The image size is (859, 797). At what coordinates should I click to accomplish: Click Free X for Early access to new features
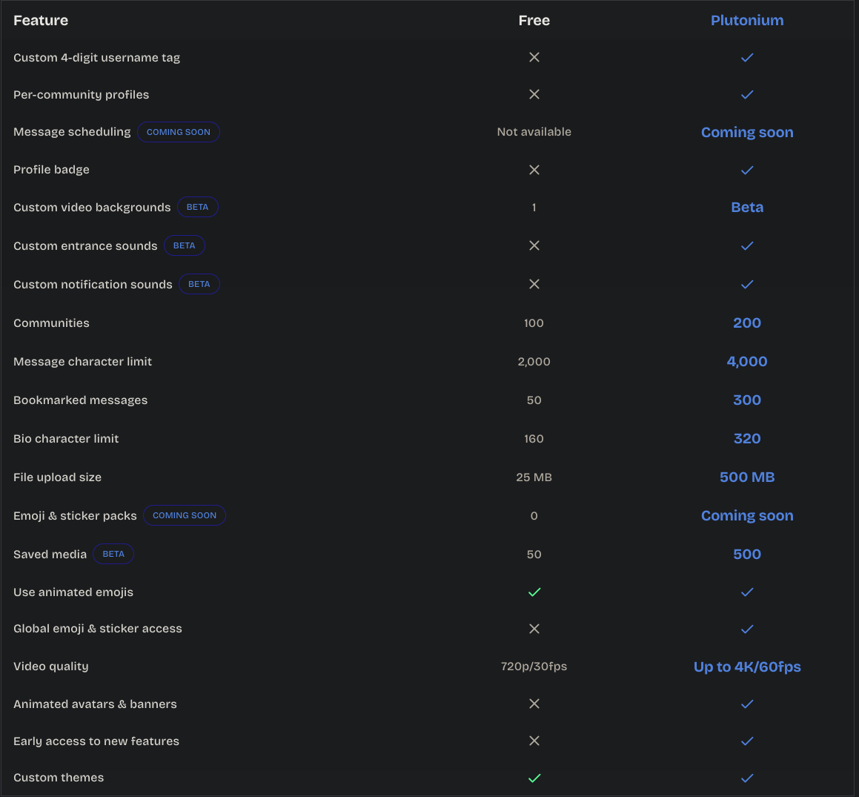[534, 741]
